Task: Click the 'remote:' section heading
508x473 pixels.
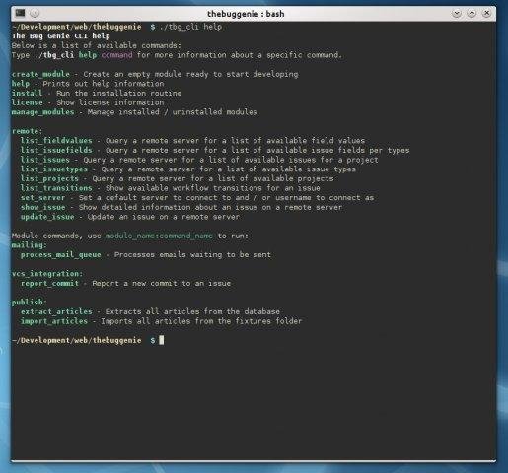Action: [28, 131]
